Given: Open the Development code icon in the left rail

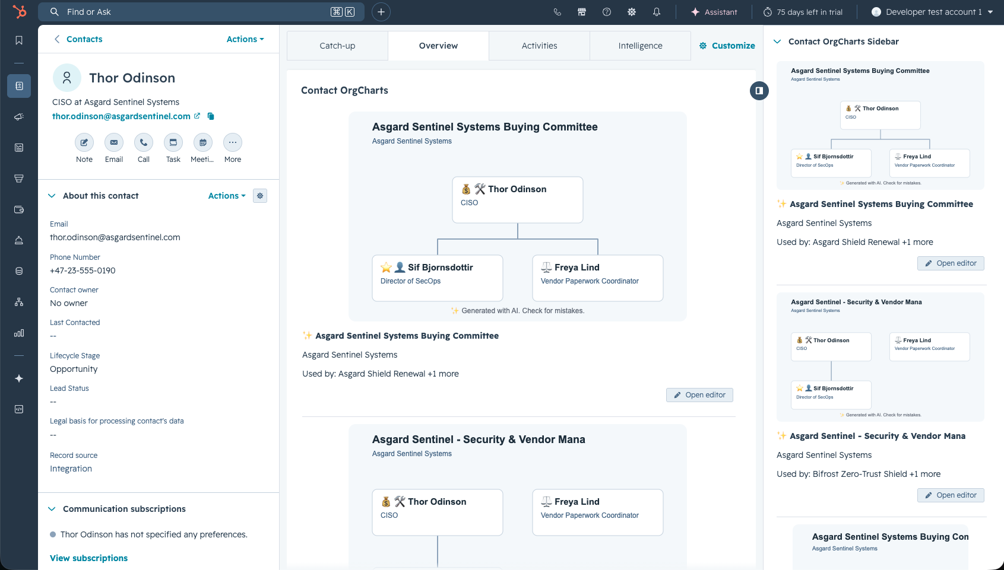Looking at the screenshot, I should [19, 409].
